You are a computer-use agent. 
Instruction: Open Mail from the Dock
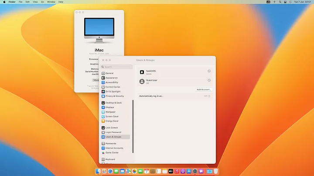pos(123,171)
